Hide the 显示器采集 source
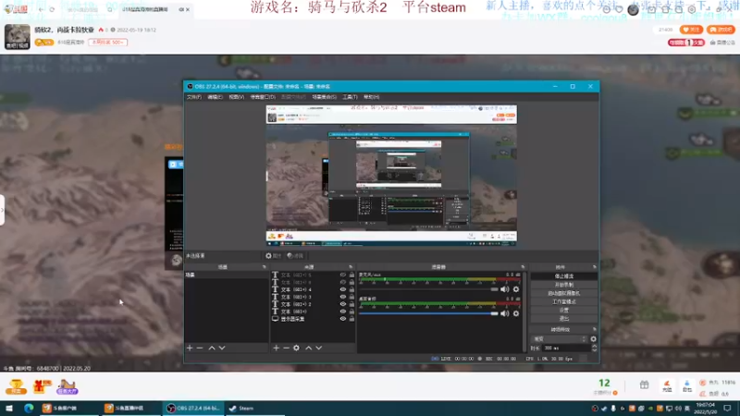The width and height of the screenshot is (740, 416). click(x=343, y=319)
